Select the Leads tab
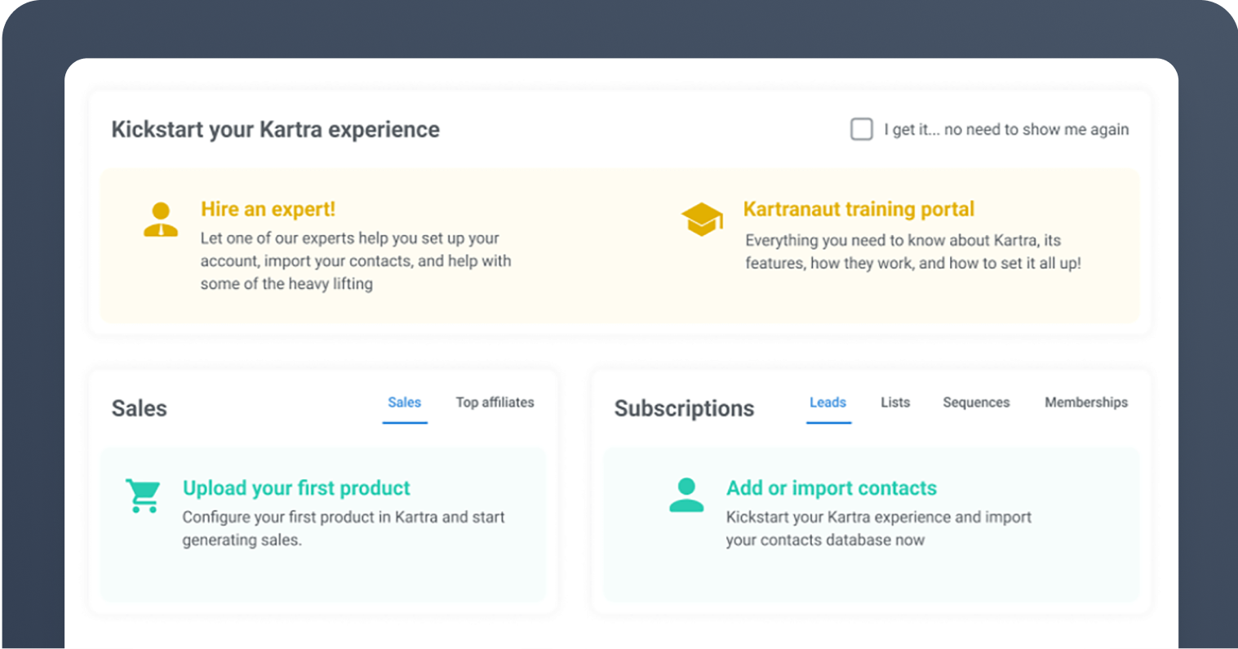The width and height of the screenshot is (1238, 649). point(828,402)
